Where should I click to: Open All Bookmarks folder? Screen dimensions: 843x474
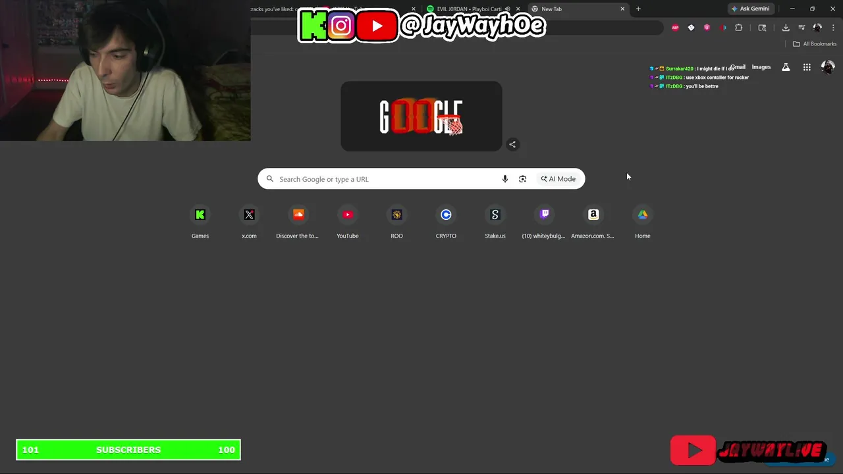[x=815, y=44]
